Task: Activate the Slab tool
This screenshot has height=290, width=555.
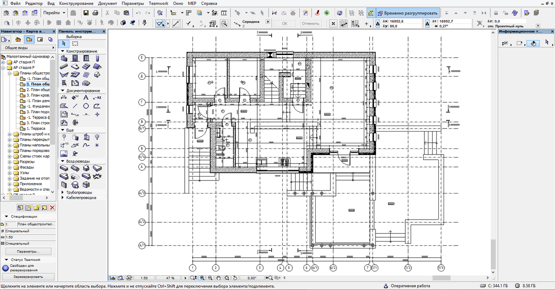Action: click(x=75, y=67)
